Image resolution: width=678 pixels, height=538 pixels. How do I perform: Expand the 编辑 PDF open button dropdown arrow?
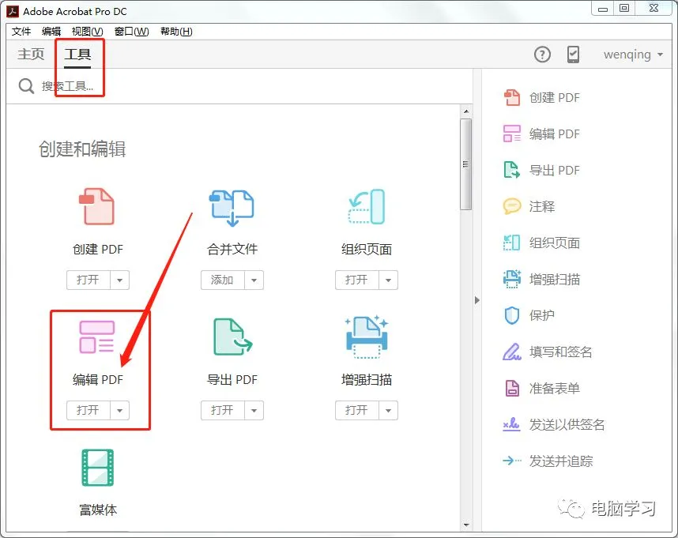tap(120, 411)
